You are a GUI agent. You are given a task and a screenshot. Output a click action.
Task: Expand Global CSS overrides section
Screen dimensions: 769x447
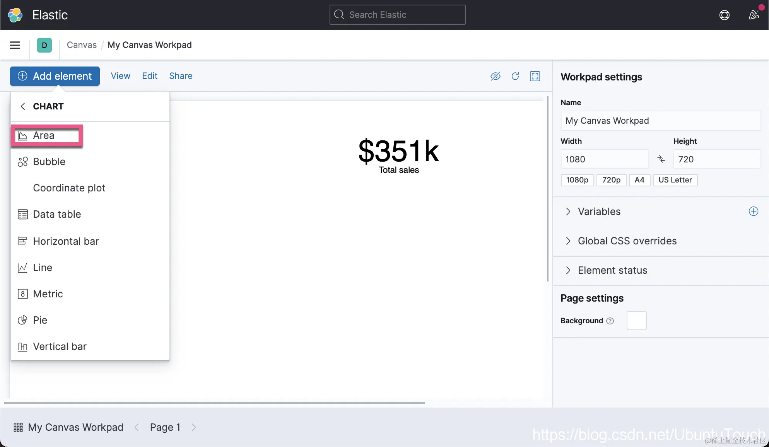click(x=627, y=241)
